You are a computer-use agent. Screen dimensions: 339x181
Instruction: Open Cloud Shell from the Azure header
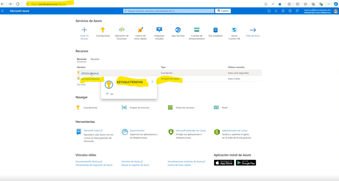pos(269,11)
